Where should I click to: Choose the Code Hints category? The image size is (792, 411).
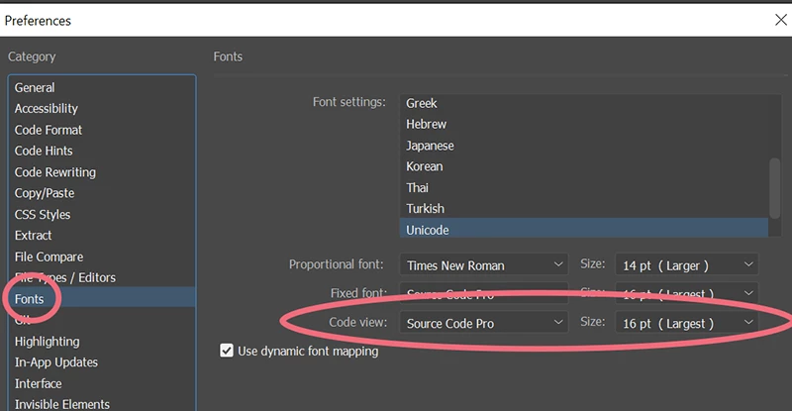click(44, 151)
